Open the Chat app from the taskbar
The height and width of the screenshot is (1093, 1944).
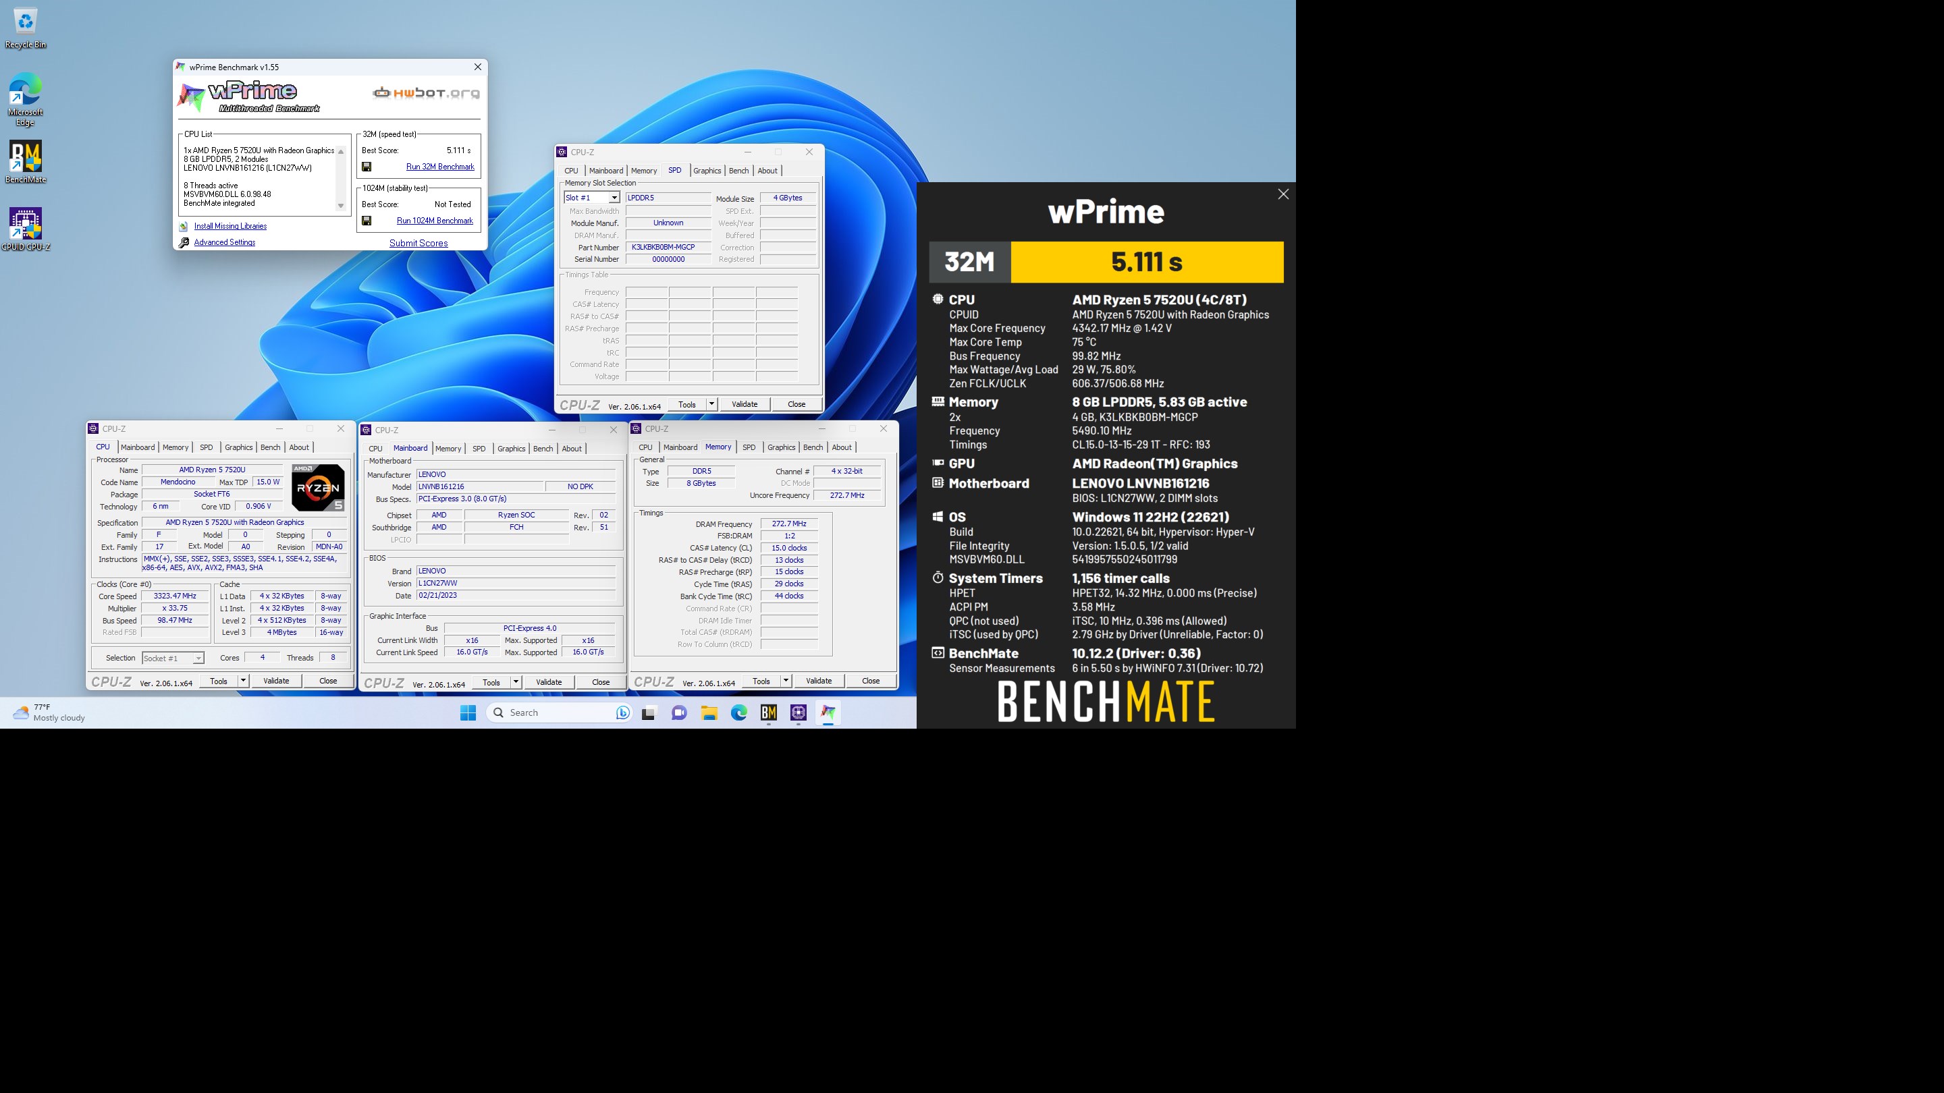(x=679, y=713)
